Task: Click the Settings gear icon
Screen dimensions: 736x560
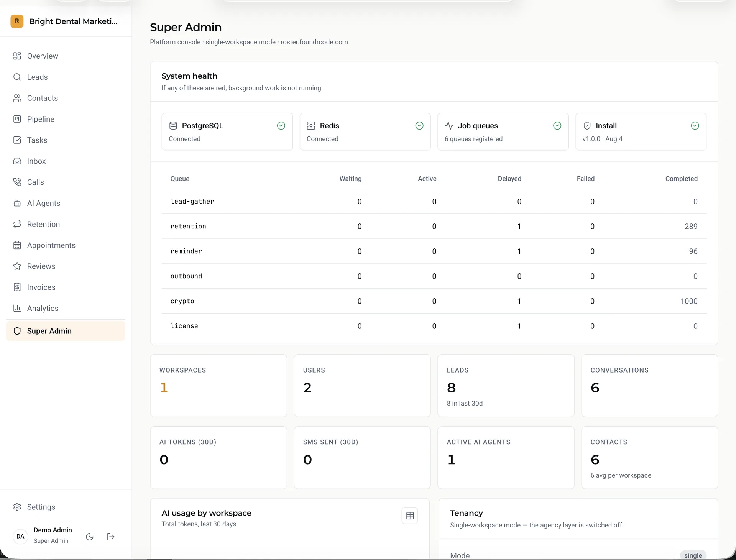Action: 17,507
